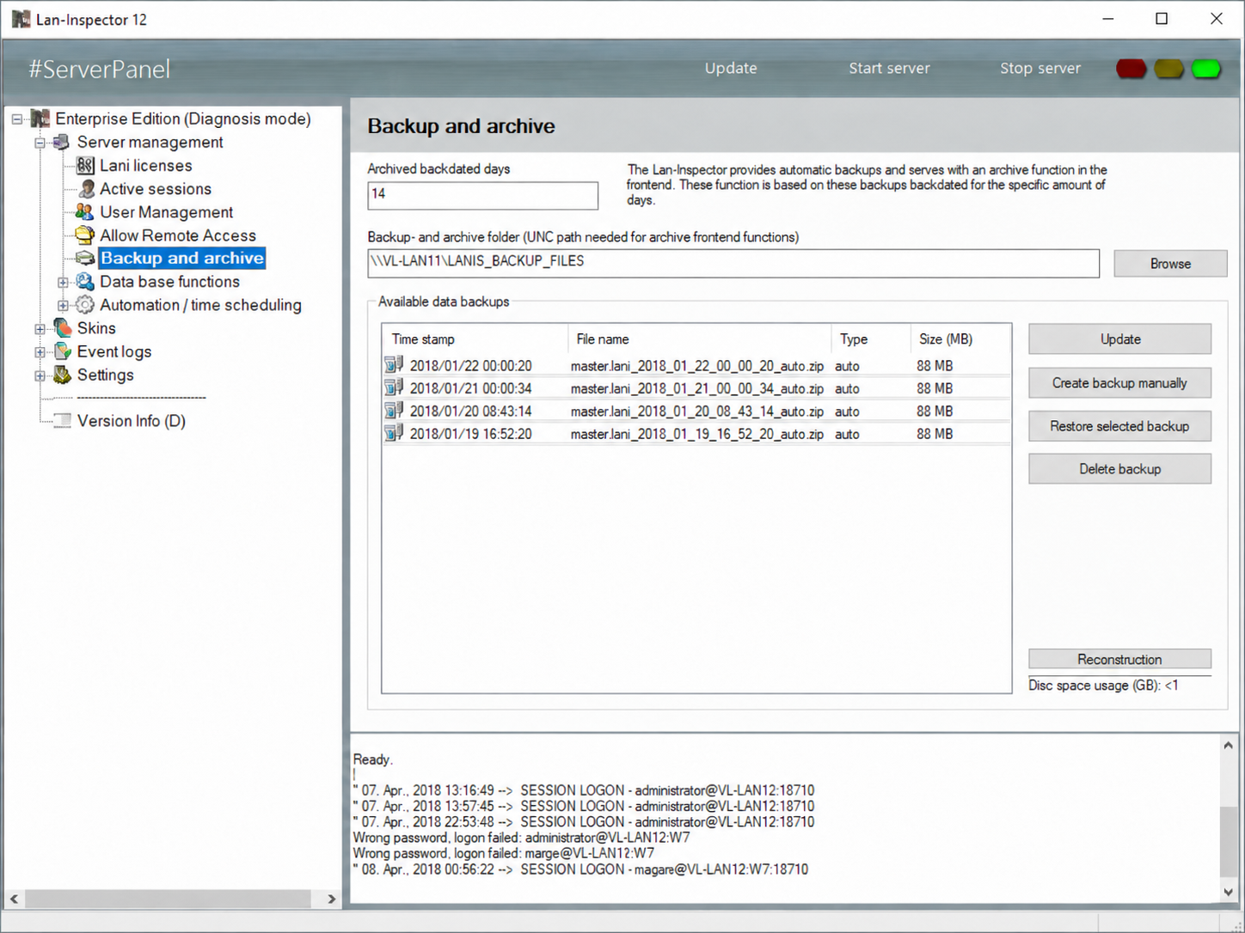Select backup master.lani_2018_01_20_08_43_14_auto.zip
This screenshot has height=933, width=1245.
click(x=696, y=411)
